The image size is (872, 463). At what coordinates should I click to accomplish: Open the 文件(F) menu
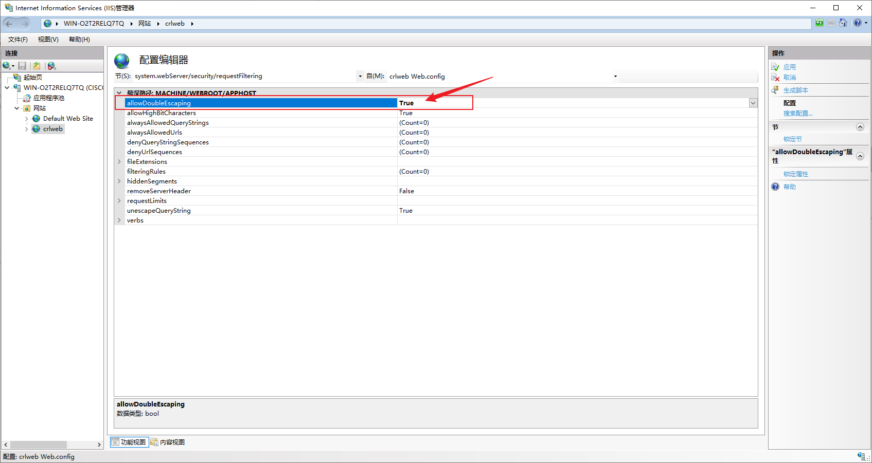pos(18,40)
